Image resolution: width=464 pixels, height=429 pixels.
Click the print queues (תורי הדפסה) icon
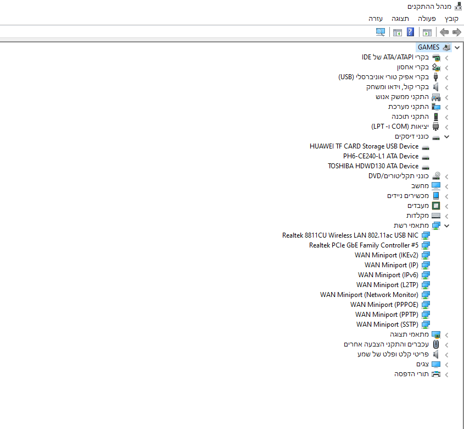click(436, 374)
